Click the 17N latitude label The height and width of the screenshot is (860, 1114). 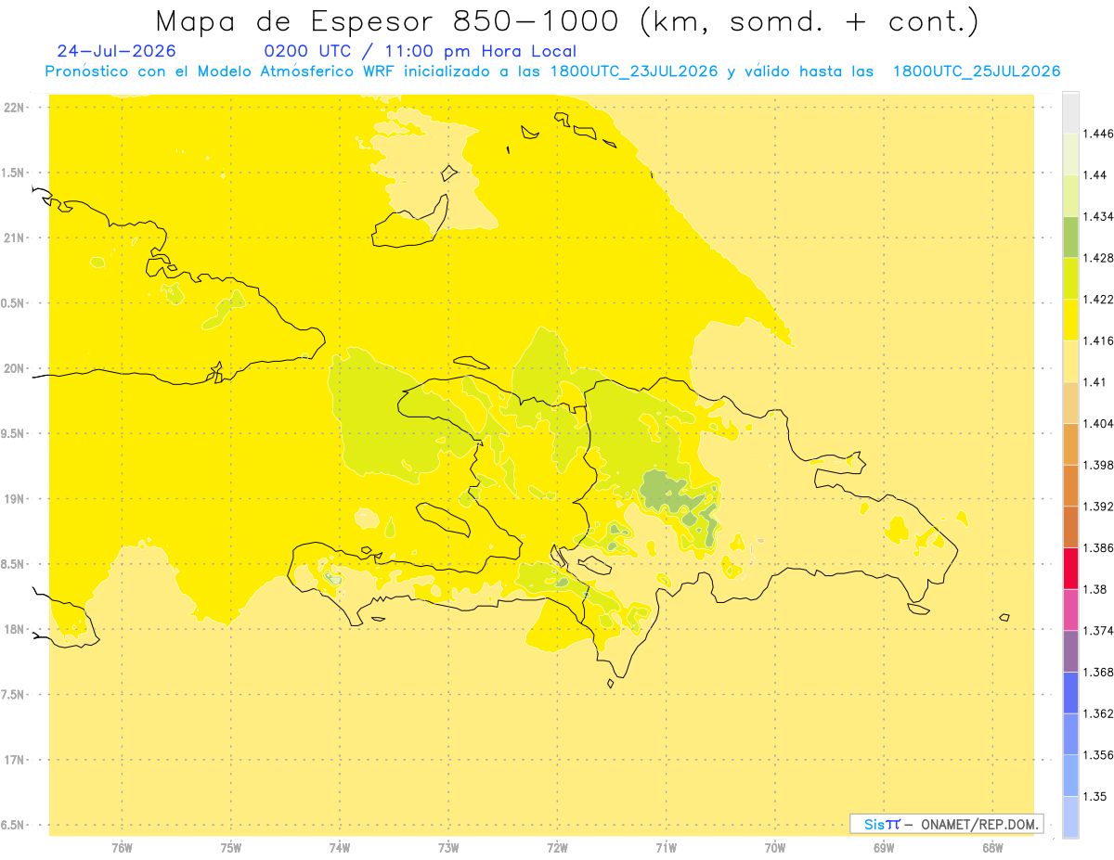[15, 760]
